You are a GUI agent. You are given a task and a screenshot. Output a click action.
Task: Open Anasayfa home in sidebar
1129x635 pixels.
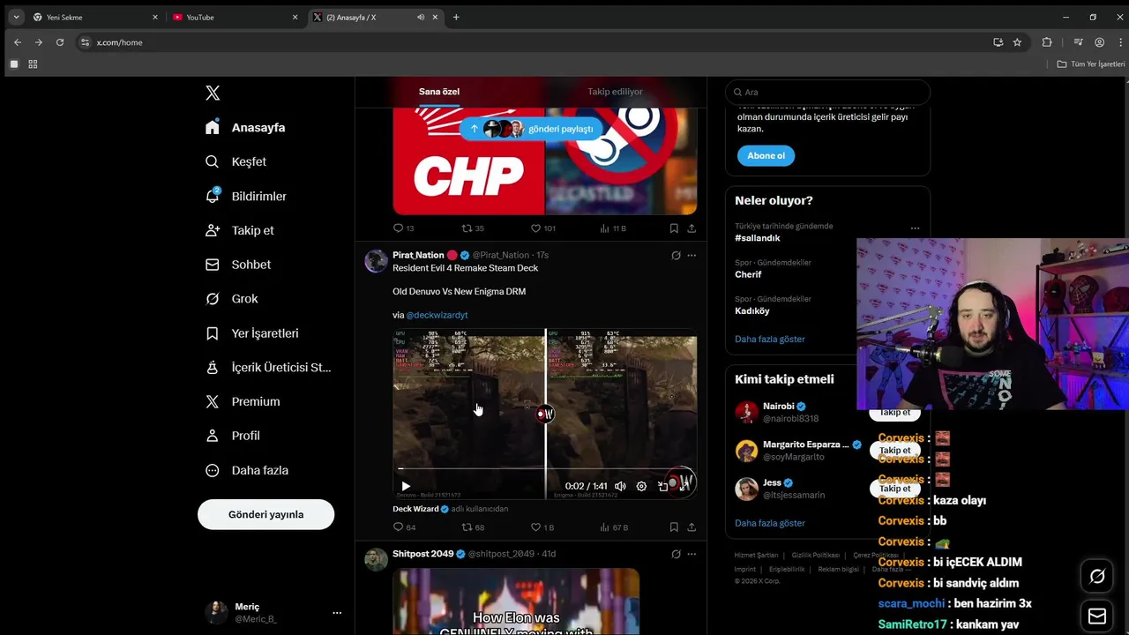tap(245, 127)
